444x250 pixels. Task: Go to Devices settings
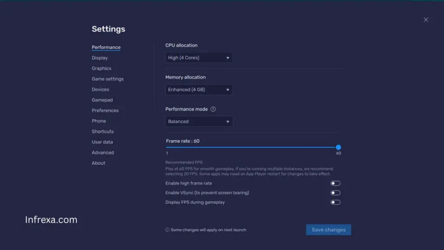pyautogui.click(x=100, y=89)
